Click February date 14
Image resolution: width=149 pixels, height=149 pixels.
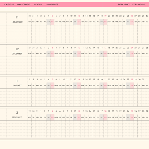pyautogui.click(x=90, y=111)
